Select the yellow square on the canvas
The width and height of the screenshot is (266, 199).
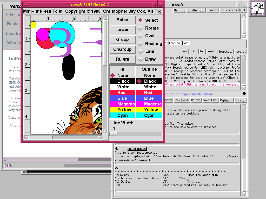[x=34, y=25]
